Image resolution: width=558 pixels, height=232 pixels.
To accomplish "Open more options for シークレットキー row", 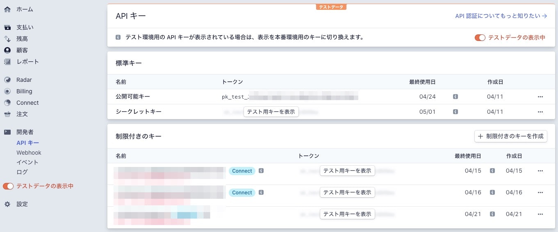I will click(540, 111).
